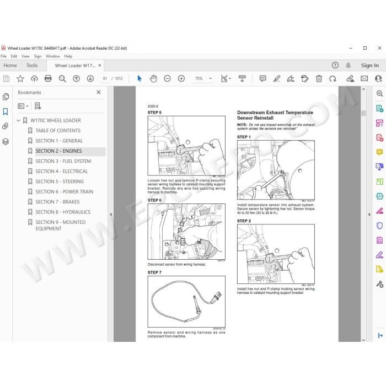Zoom in with the plus icon
The image size is (386, 386).
181,78
